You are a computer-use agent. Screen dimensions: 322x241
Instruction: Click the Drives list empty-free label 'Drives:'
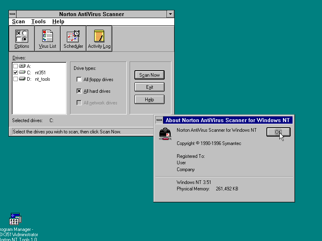click(x=19, y=58)
